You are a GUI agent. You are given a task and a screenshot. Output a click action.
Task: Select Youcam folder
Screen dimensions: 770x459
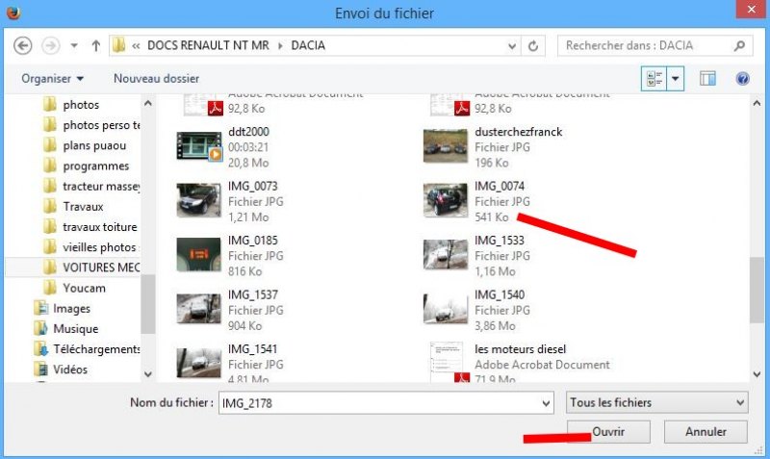pyautogui.click(x=84, y=288)
